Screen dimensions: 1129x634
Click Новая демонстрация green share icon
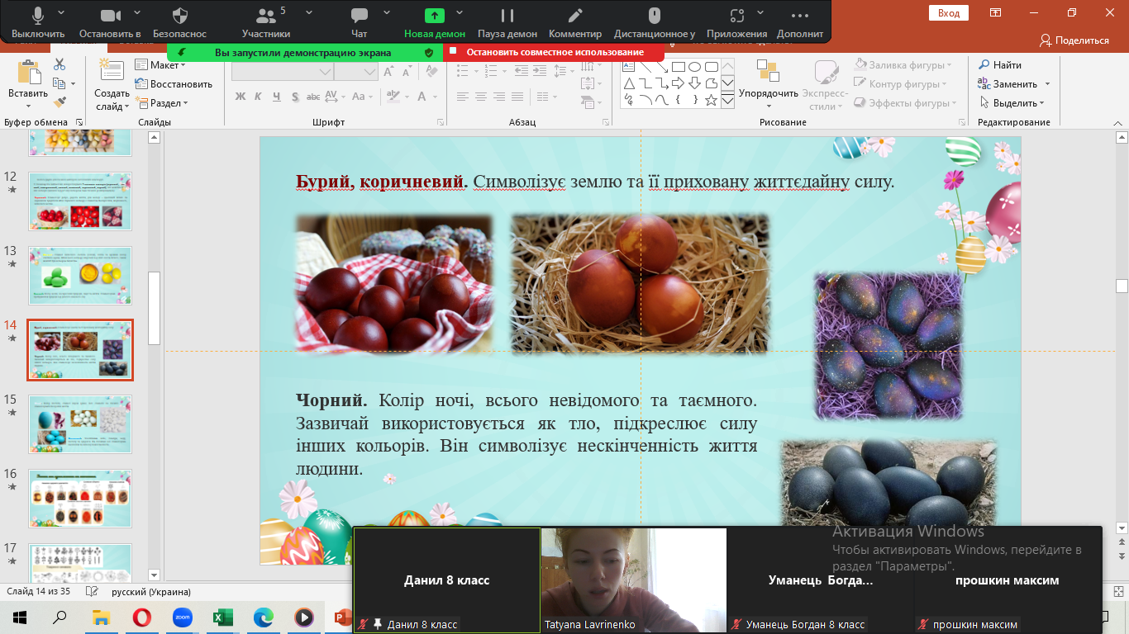[x=435, y=16]
